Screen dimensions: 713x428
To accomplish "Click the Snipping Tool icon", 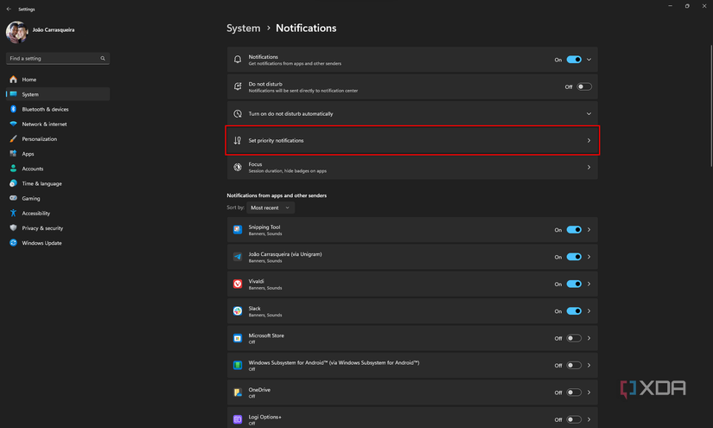I will (238, 229).
